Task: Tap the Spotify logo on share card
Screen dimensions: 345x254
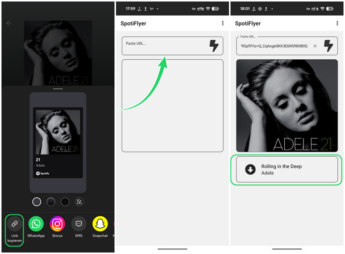Action: (43, 173)
